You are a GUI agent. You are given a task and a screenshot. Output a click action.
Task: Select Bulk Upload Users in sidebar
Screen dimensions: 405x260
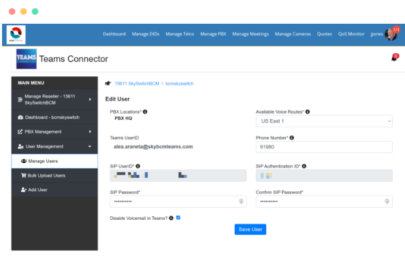[x=54, y=176]
